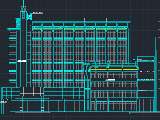
Task: Click the annotation text at the far-left edge
Action: [3, 101]
